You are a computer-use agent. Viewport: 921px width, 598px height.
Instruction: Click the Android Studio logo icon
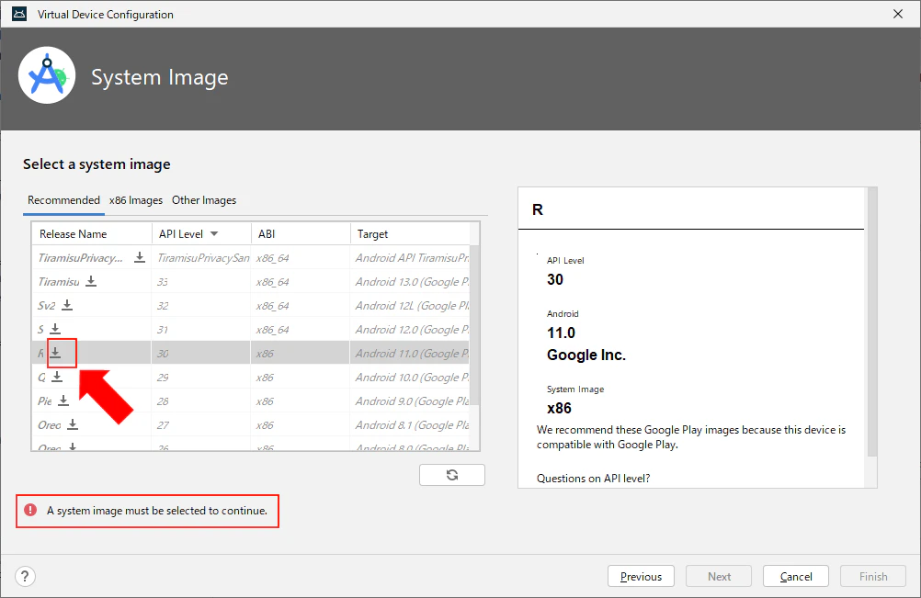click(47, 75)
